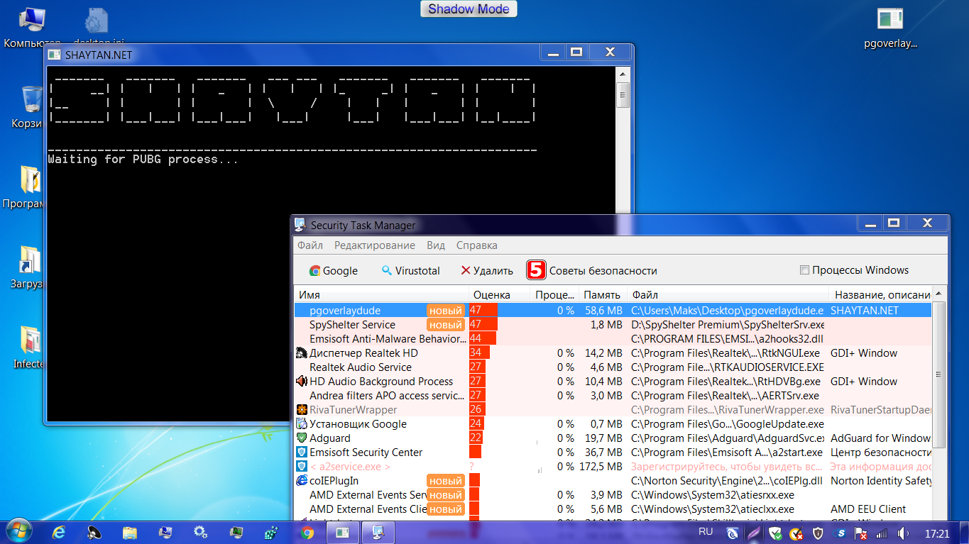Launch Google Chrome from taskbar
969x544 pixels.
[x=307, y=532]
